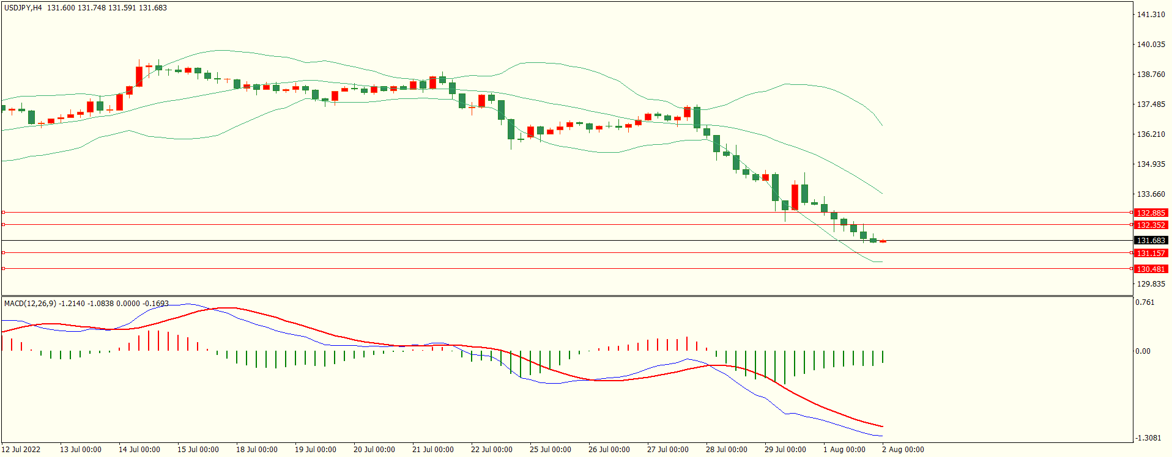Click the 131.683 current price label
Viewport: 1172px width, 457px height.
[1151, 241]
